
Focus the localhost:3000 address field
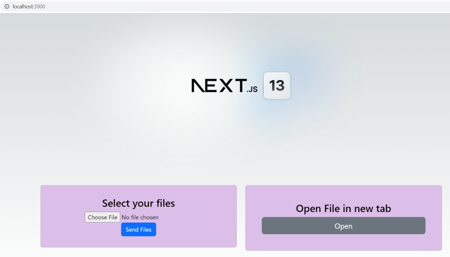pos(225,6)
